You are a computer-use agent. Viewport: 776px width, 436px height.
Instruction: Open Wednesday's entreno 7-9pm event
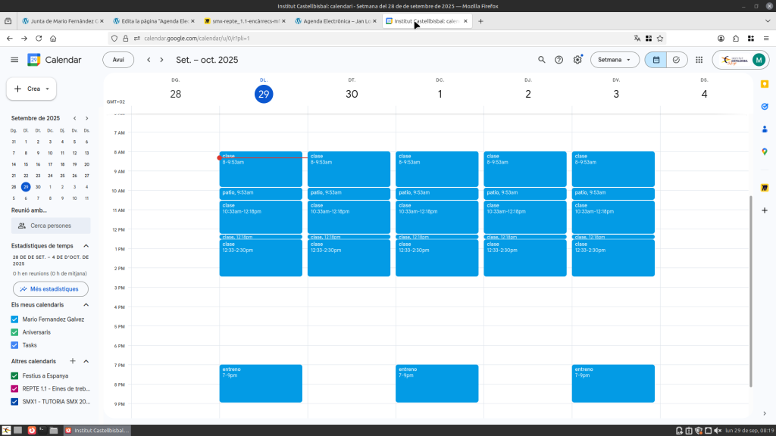(x=436, y=383)
